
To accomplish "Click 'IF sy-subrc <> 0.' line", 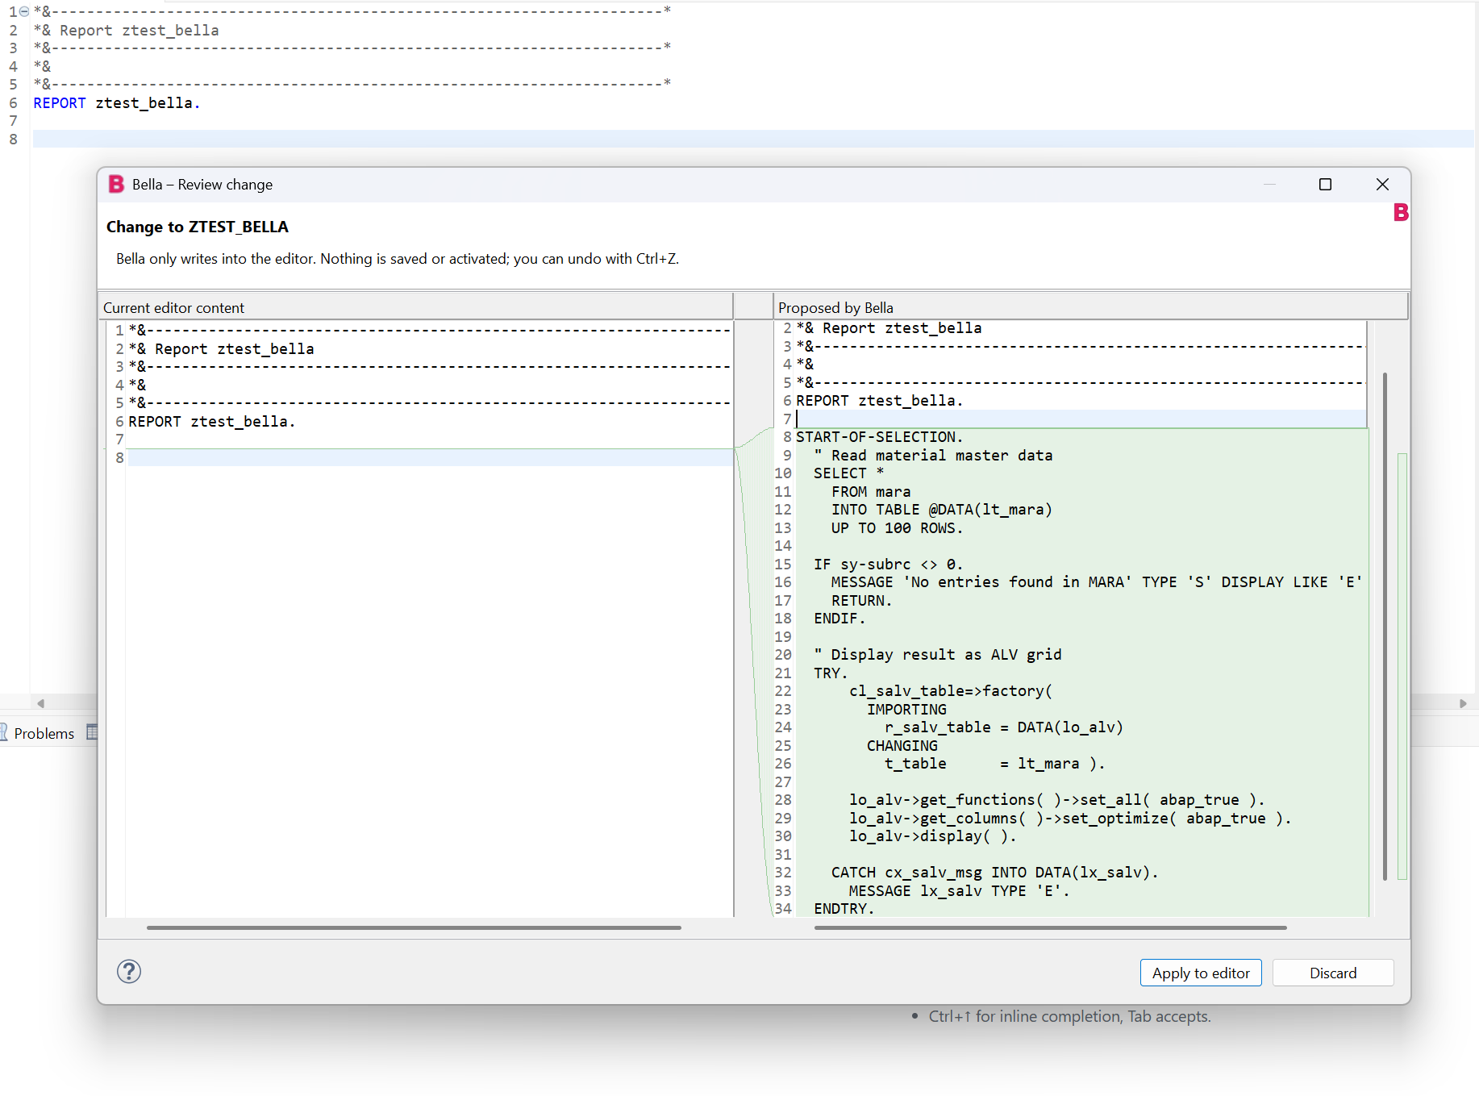I will (x=888, y=565).
